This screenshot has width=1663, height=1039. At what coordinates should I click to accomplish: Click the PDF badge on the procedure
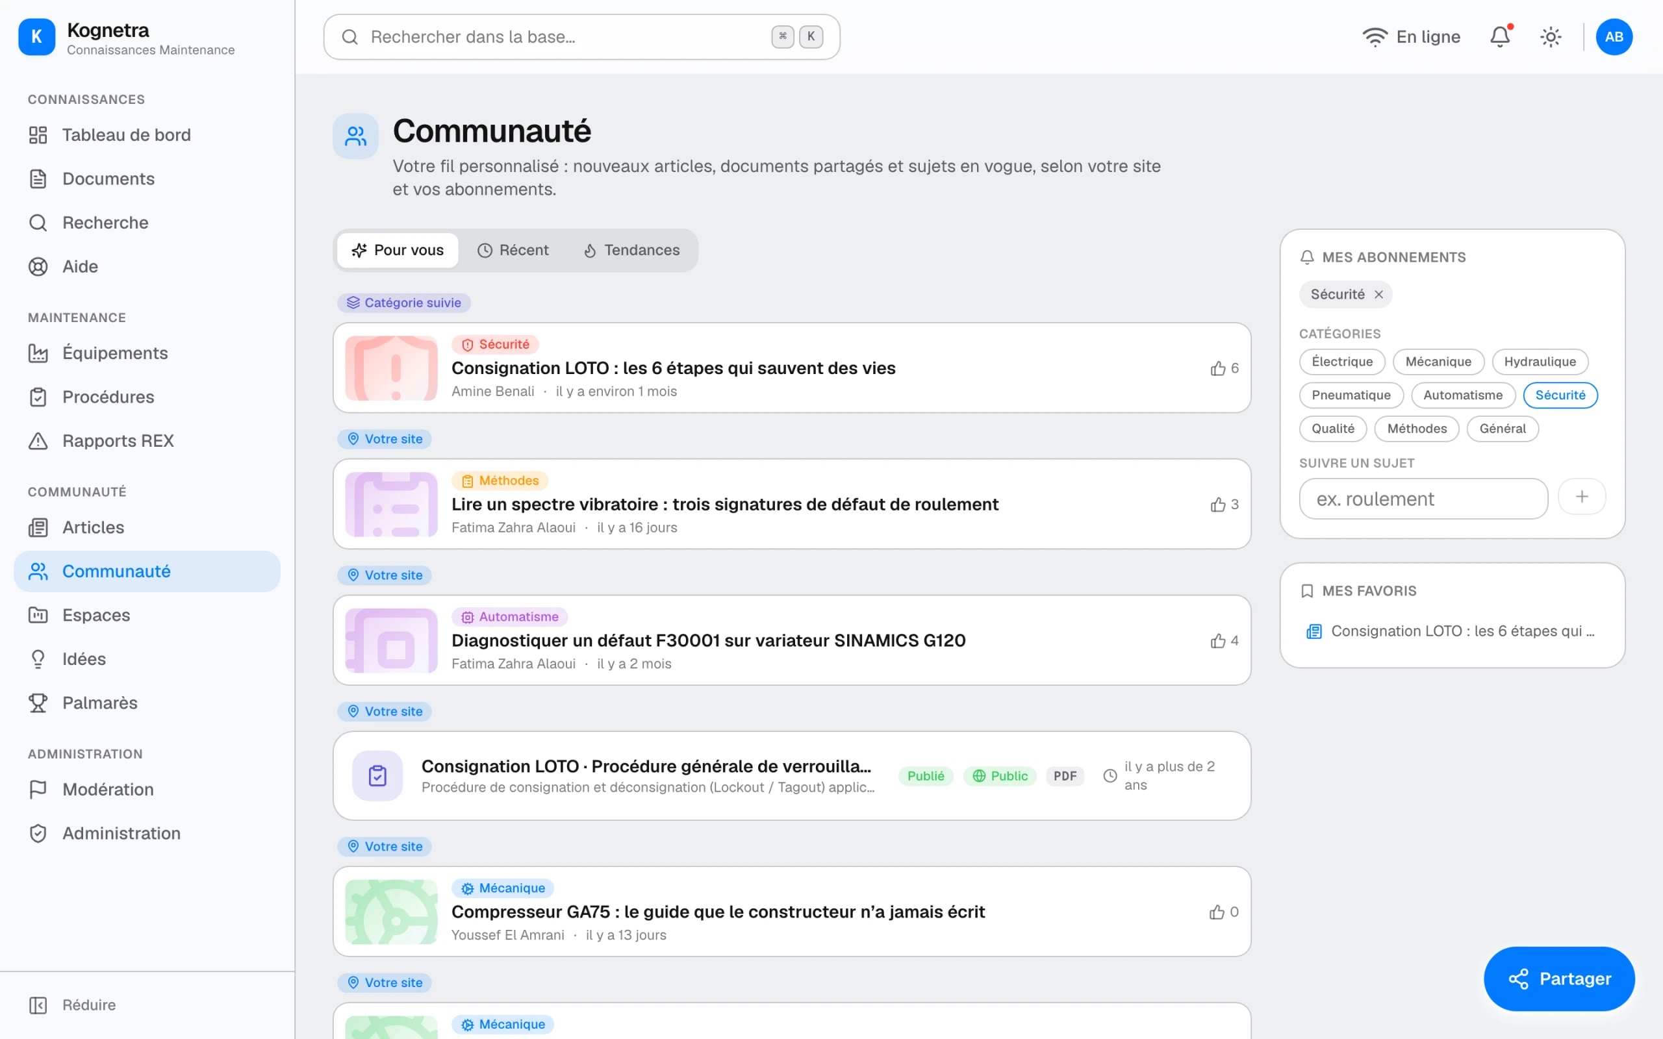pos(1065,777)
